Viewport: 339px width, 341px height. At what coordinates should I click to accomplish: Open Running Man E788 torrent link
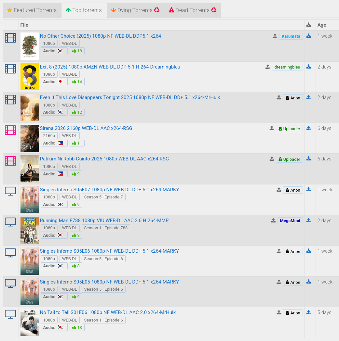pyautogui.click(x=104, y=221)
